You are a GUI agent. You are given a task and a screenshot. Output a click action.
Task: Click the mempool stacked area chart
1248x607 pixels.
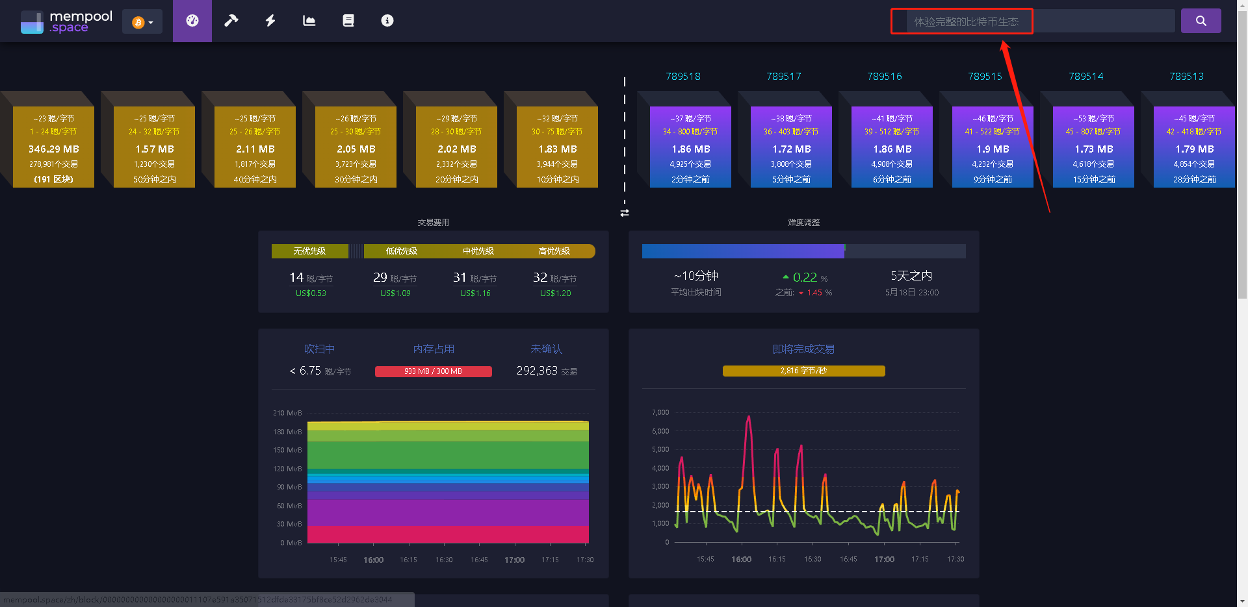(448, 482)
